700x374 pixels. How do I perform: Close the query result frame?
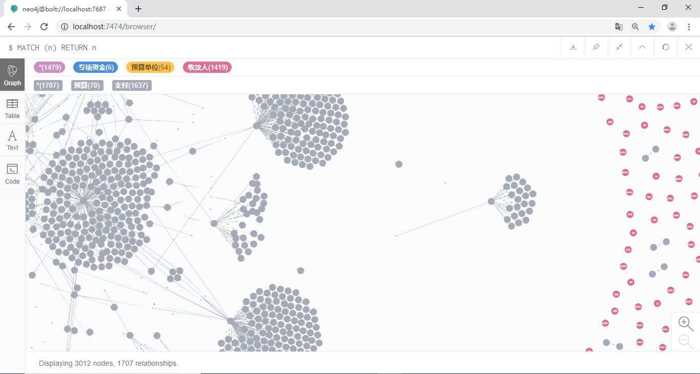(689, 47)
